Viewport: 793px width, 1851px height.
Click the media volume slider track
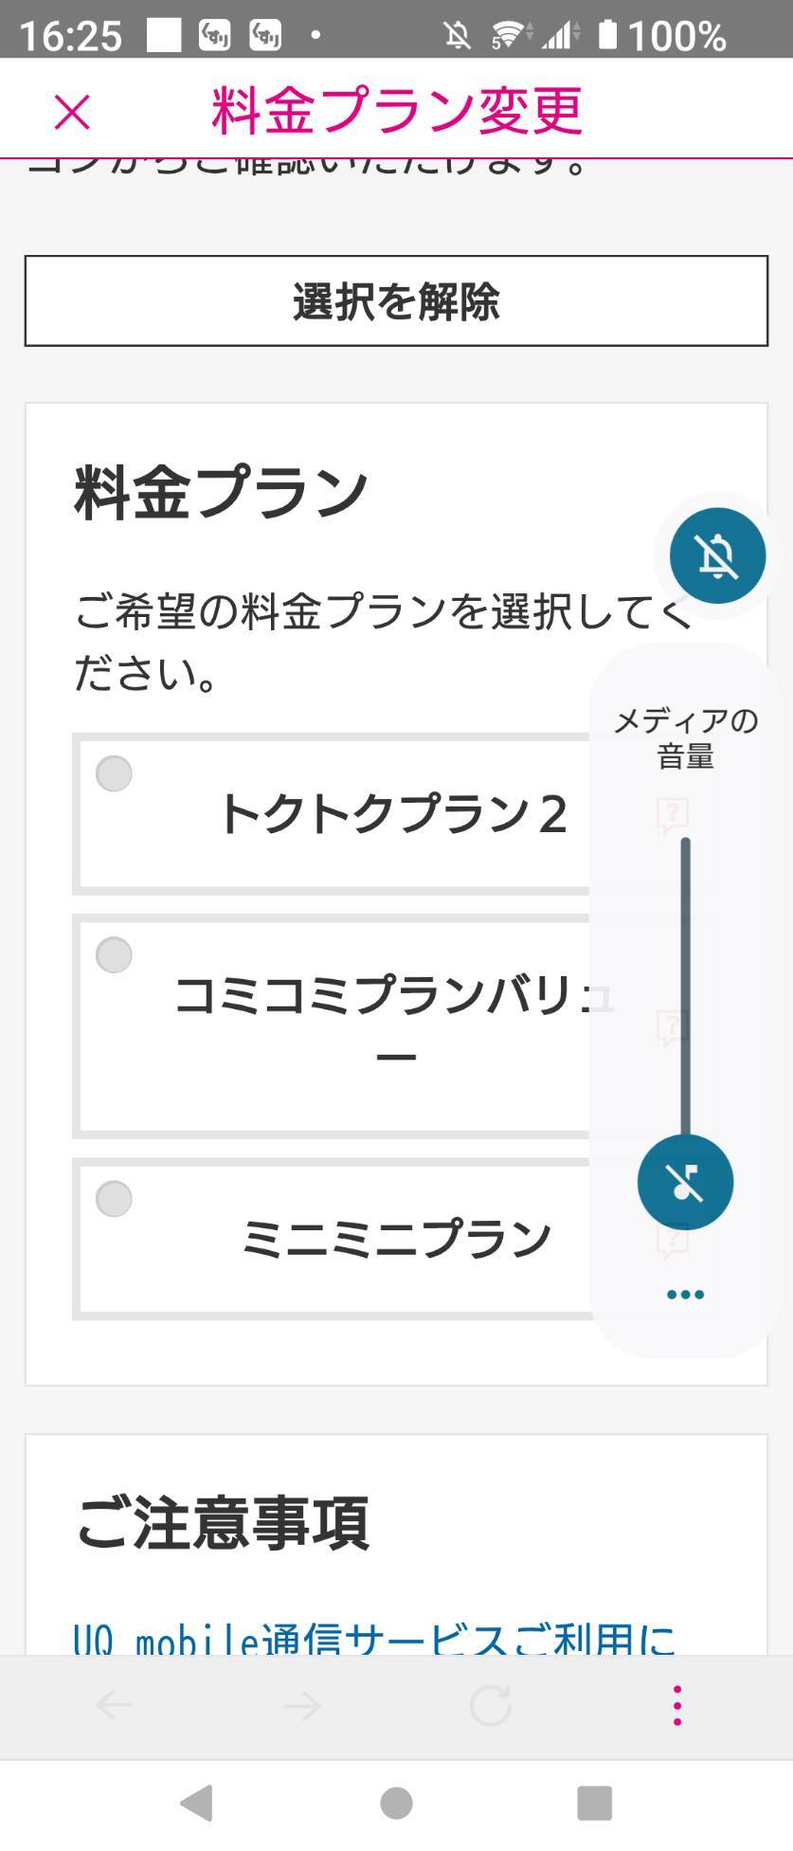point(685,986)
